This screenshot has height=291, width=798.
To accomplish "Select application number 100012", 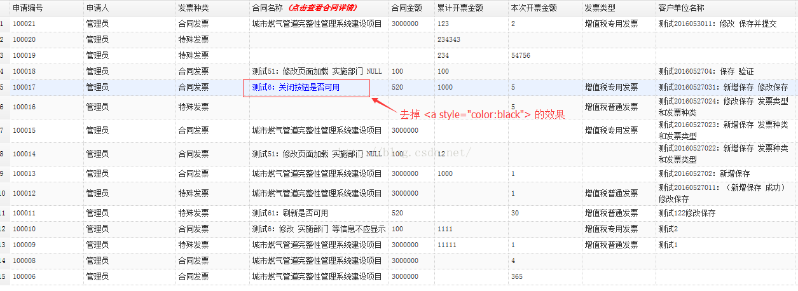I will coord(24,193).
